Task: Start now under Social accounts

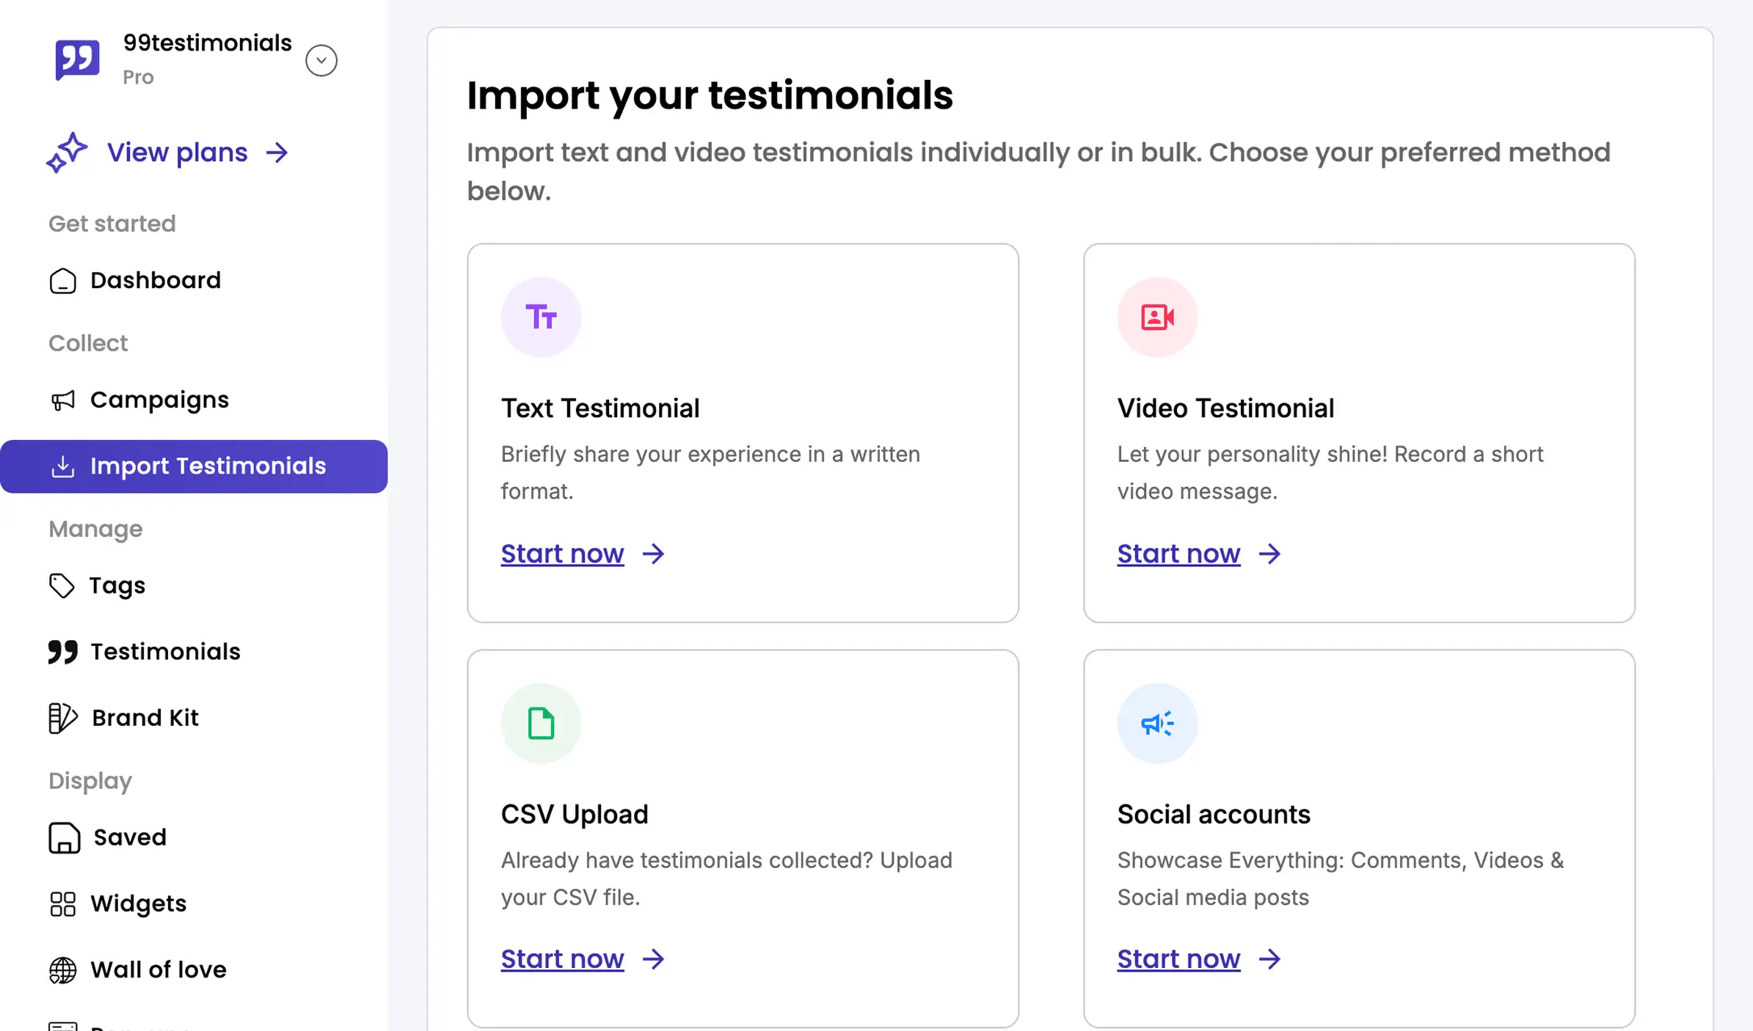Action: 1178,958
